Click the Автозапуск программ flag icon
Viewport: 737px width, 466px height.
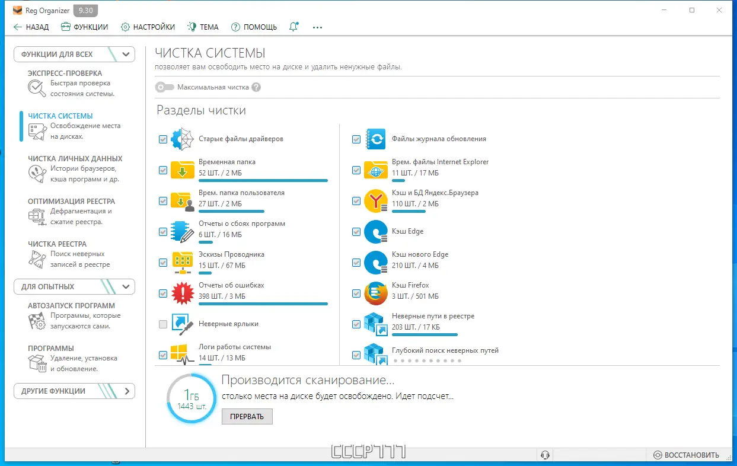pyautogui.click(x=37, y=321)
